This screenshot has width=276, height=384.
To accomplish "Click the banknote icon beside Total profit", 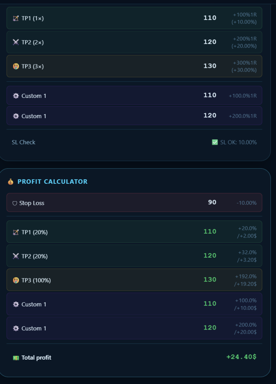I will click(x=16, y=358).
